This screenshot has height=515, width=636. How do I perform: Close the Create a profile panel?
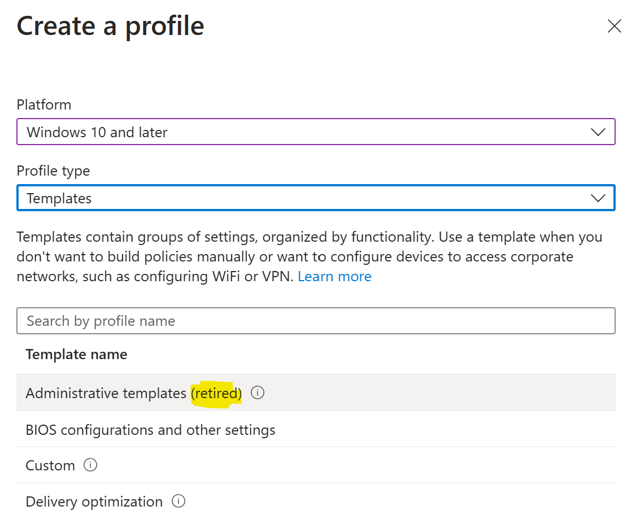(x=614, y=26)
